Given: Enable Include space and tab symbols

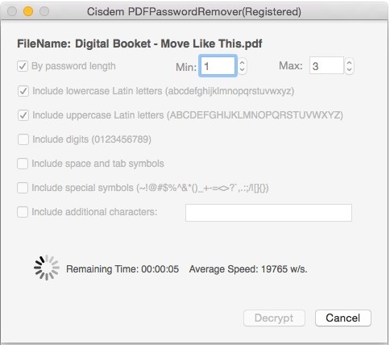Looking at the screenshot, I should coord(23,164).
